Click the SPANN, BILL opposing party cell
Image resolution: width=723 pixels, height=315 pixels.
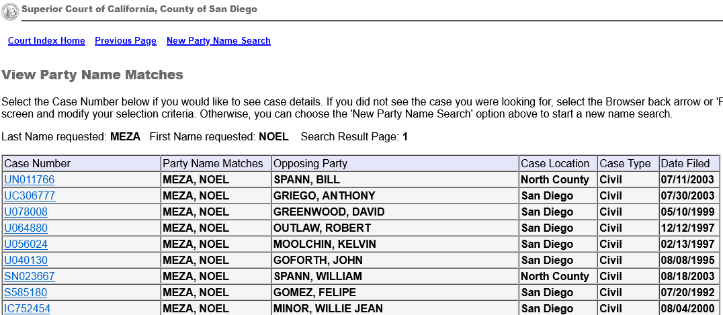coord(395,179)
